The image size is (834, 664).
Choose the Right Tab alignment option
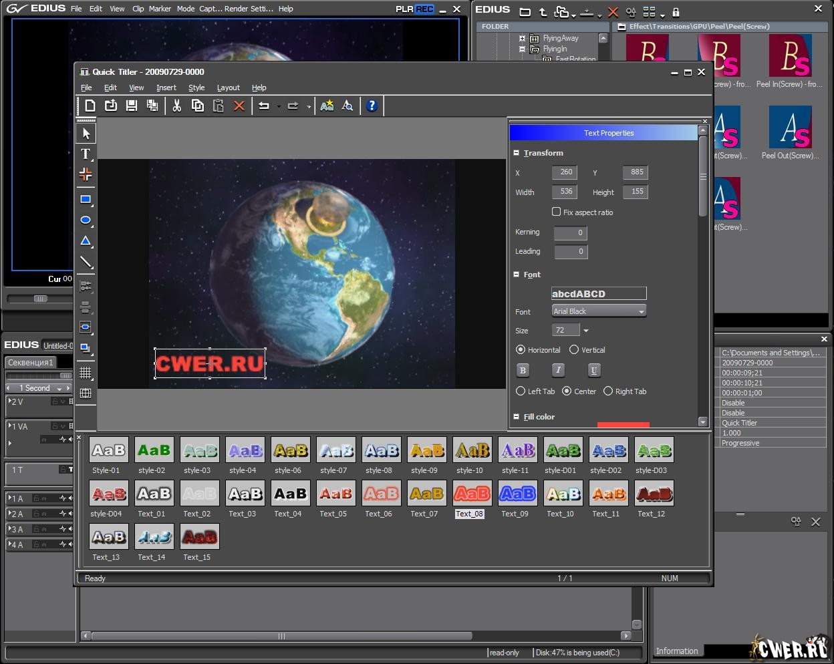tap(608, 391)
